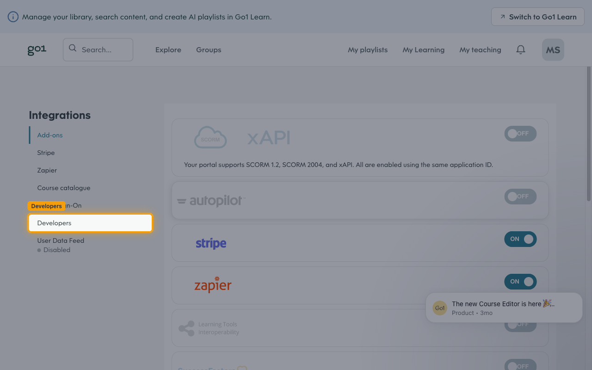
Task: Click Switch to Go1 Learn button
Action: click(538, 17)
